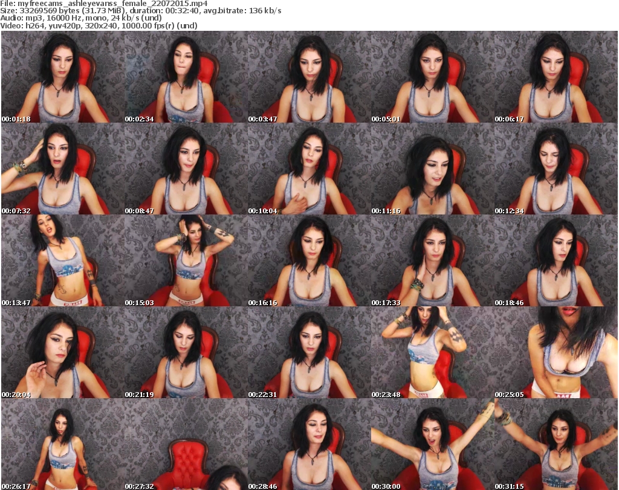
Task: Select the thumbnail stamped 00:06:17
Action: click(x=556, y=77)
